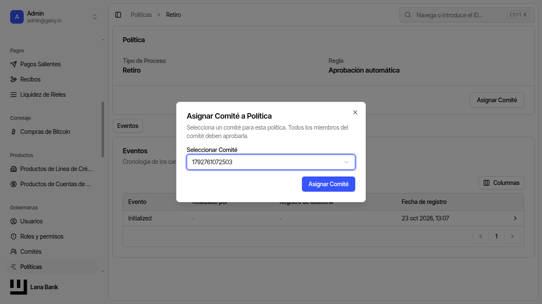Click the Productos de Línea de Crédito icon
Image resolution: width=542 pixels, height=304 pixels.
(x=13, y=169)
